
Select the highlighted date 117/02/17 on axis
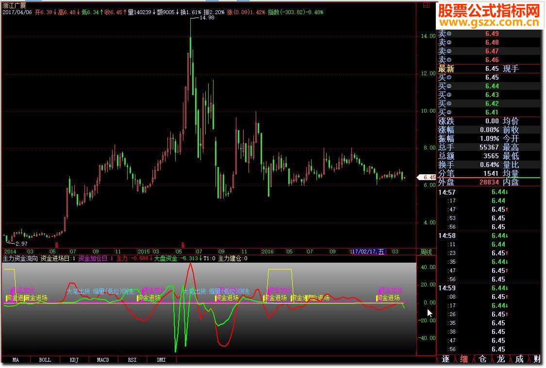point(366,252)
